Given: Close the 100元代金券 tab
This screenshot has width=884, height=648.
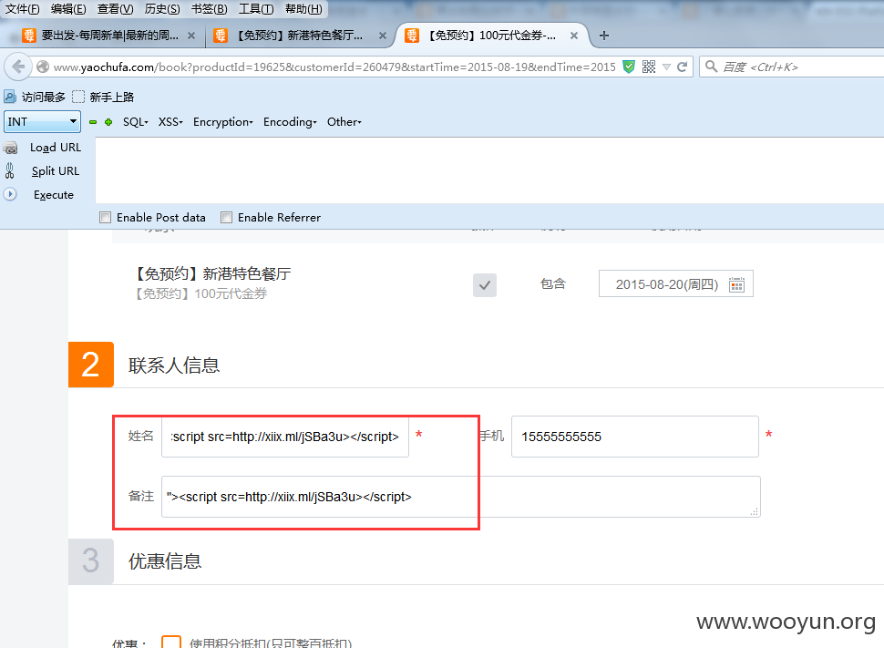Looking at the screenshot, I should (x=574, y=36).
